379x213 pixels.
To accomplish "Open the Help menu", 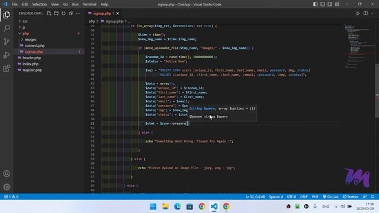I will coord(104,4).
